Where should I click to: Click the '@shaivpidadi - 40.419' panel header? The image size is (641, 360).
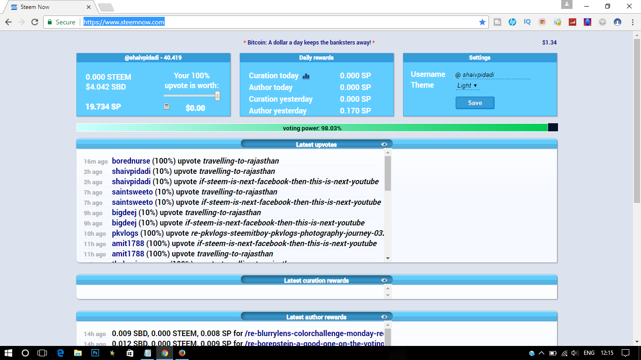[x=153, y=58]
